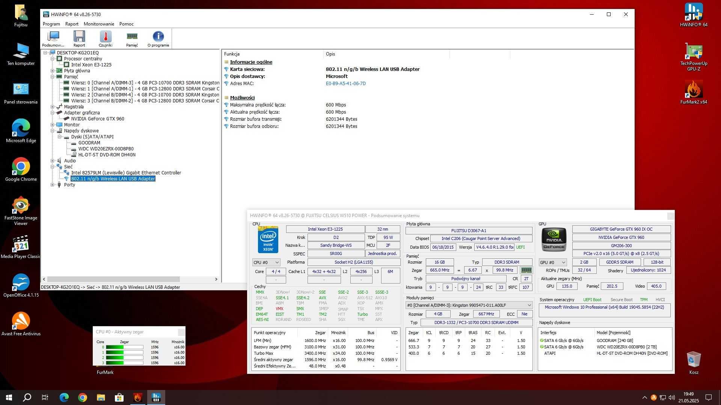This screenshot has height=405, width=721.
Task: Expand the Monitor tree node
Action: tap(53, 125)
